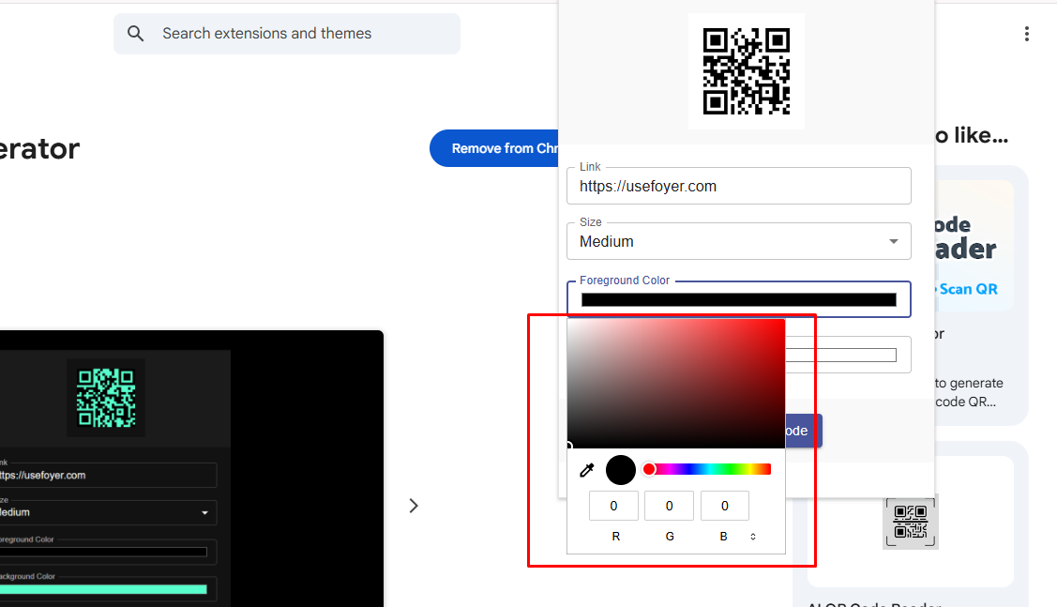
Task: Open the Size dropdown showing Medium
Action: coord(738,241)
